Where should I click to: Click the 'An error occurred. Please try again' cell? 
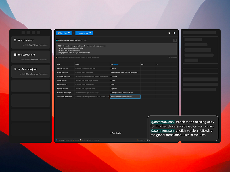[125, 73]
